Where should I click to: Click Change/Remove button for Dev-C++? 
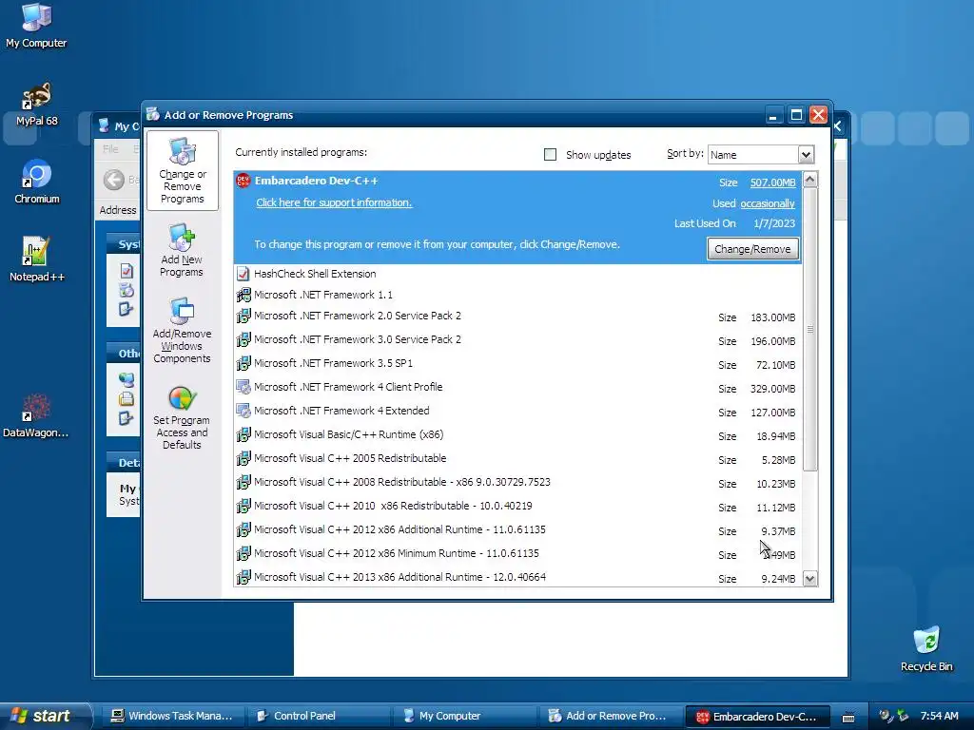[752, 249]
